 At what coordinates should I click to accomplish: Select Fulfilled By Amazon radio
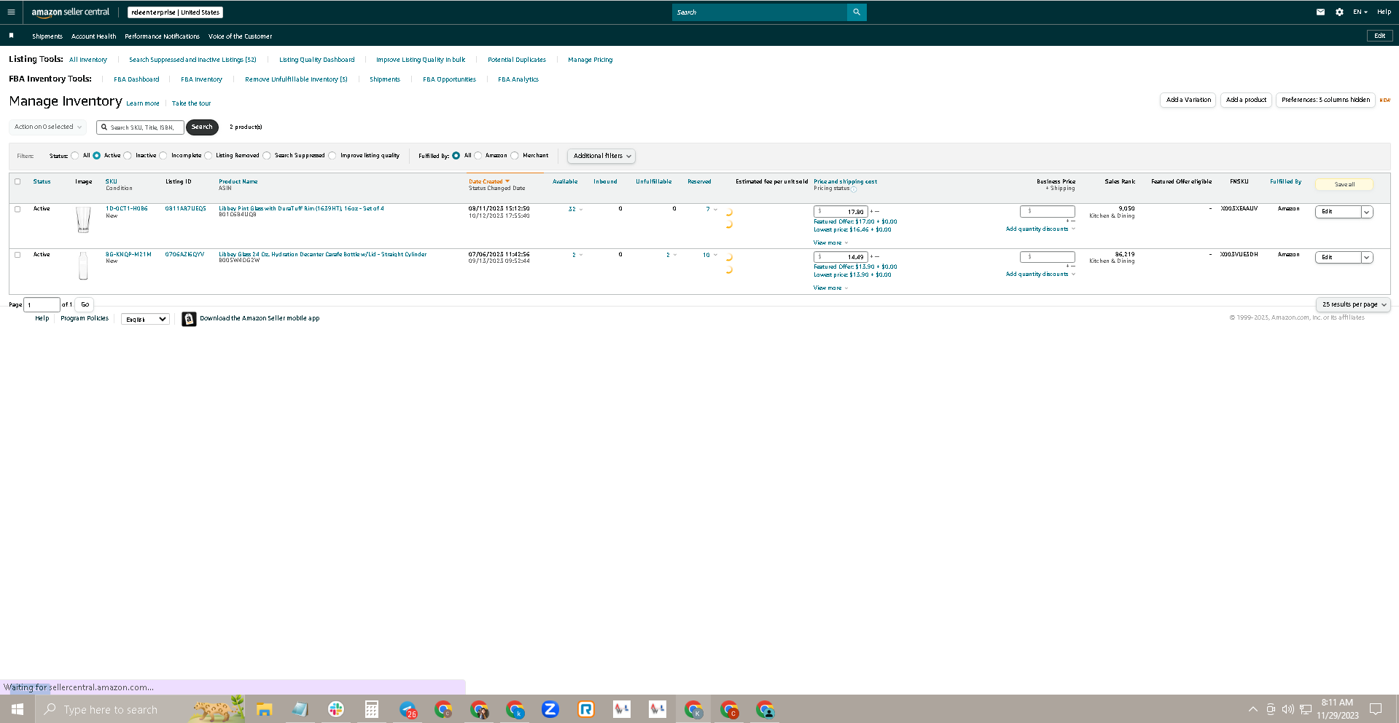[x=478, y=156]
